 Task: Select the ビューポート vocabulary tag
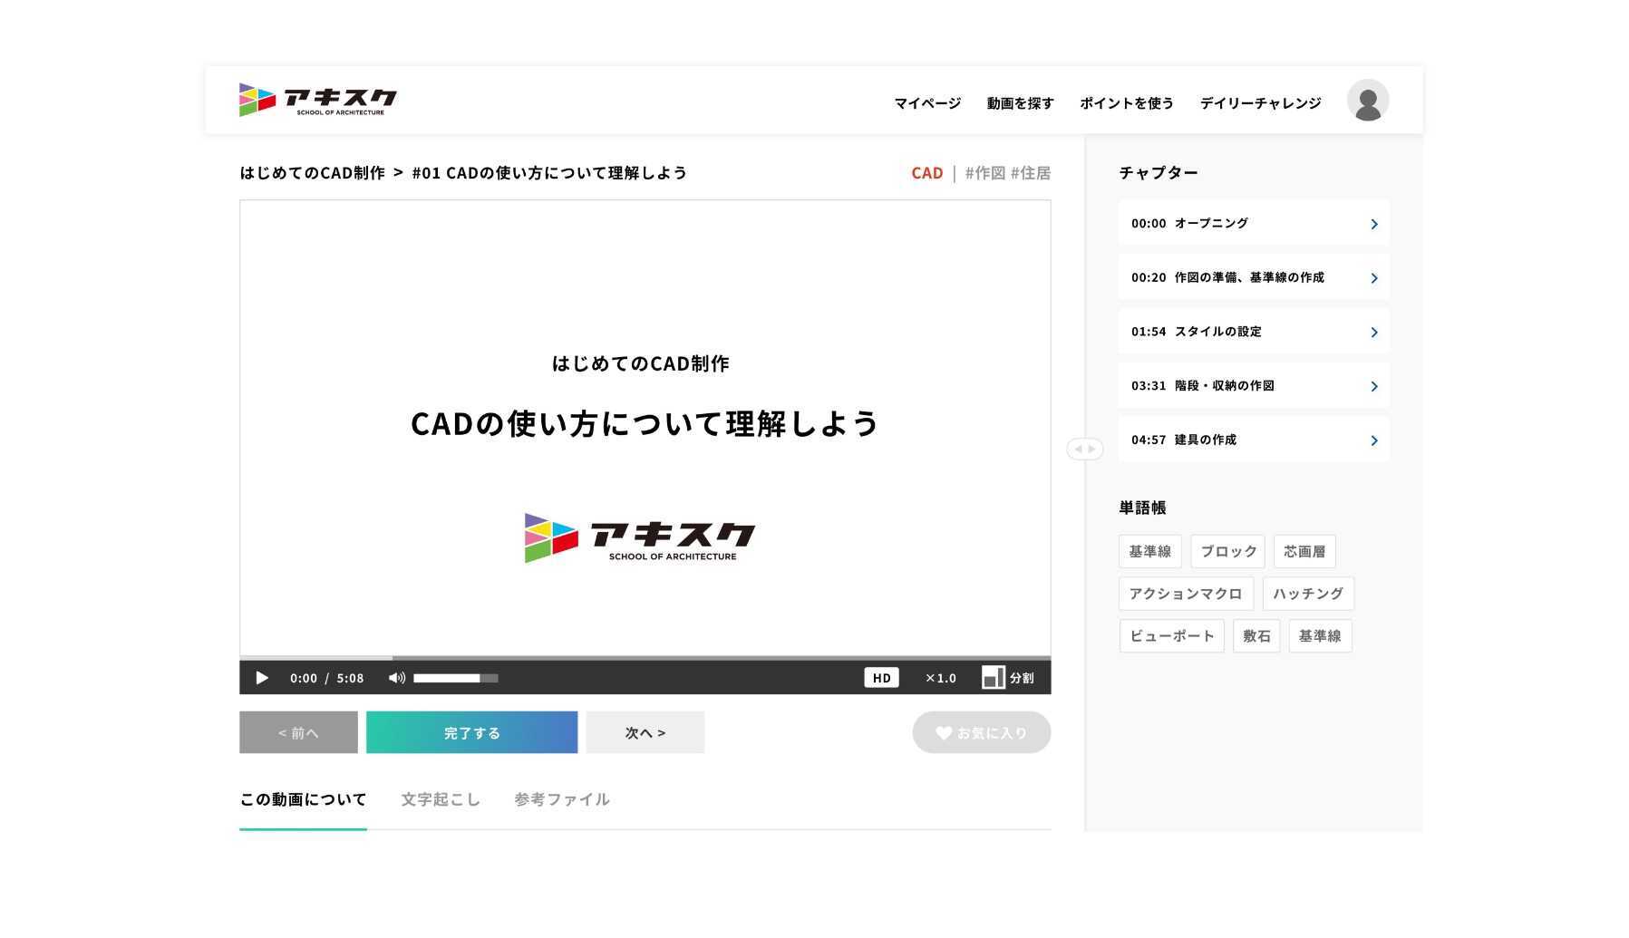pos(1171,636)
